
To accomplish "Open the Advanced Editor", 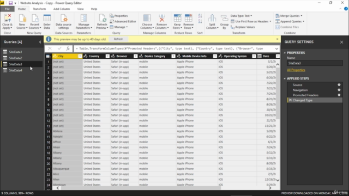I will (123, 21).
